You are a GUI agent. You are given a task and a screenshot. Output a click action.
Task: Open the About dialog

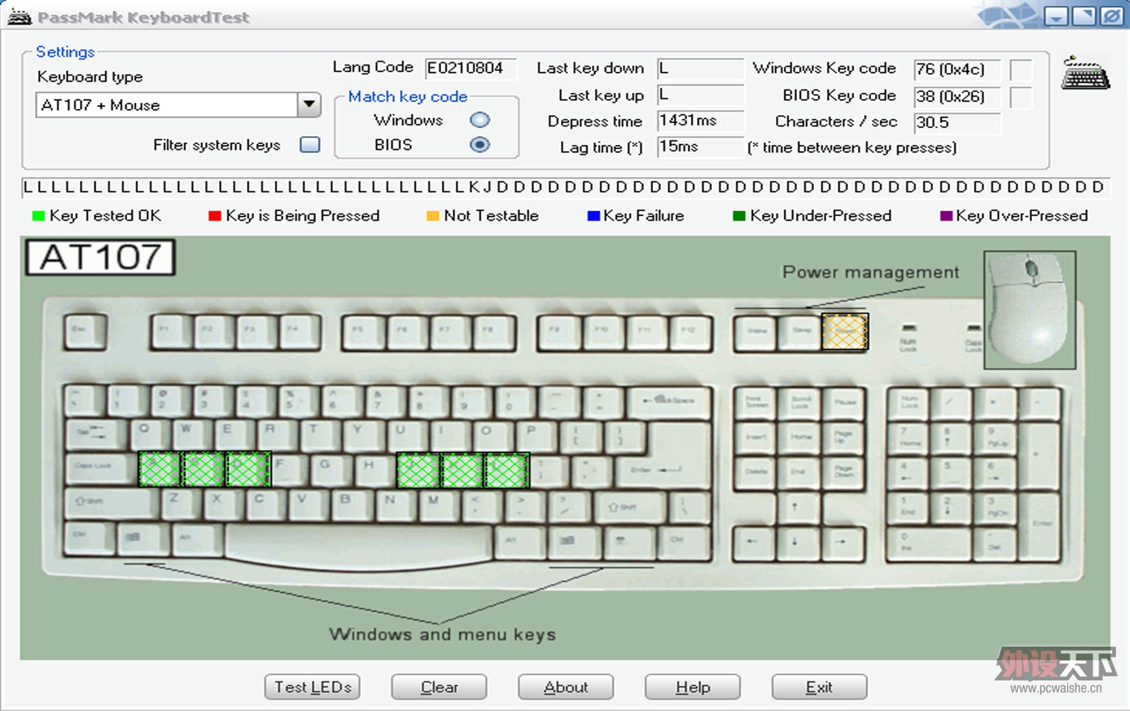(x=566, y=687)
